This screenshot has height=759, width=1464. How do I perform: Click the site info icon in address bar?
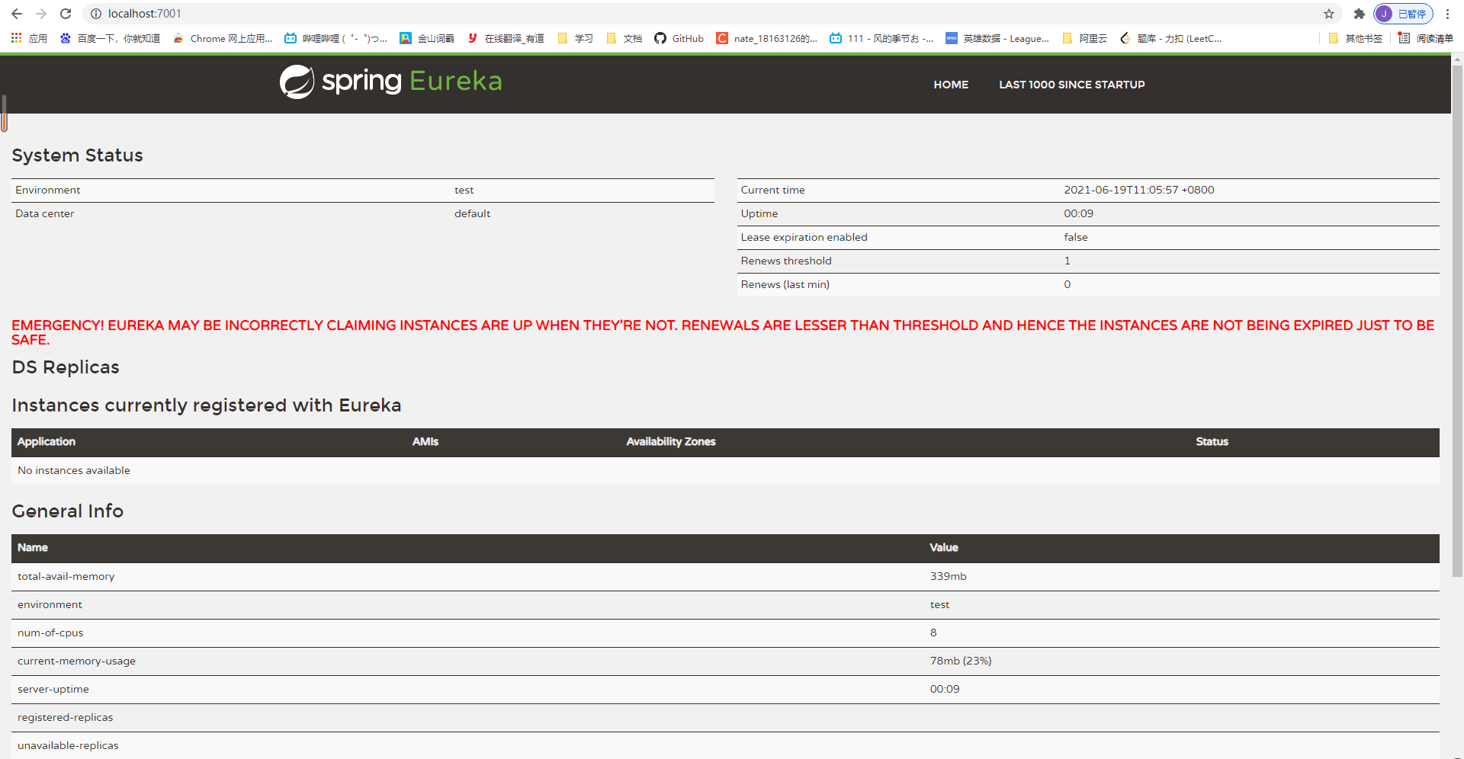click(x=96, y=14)
